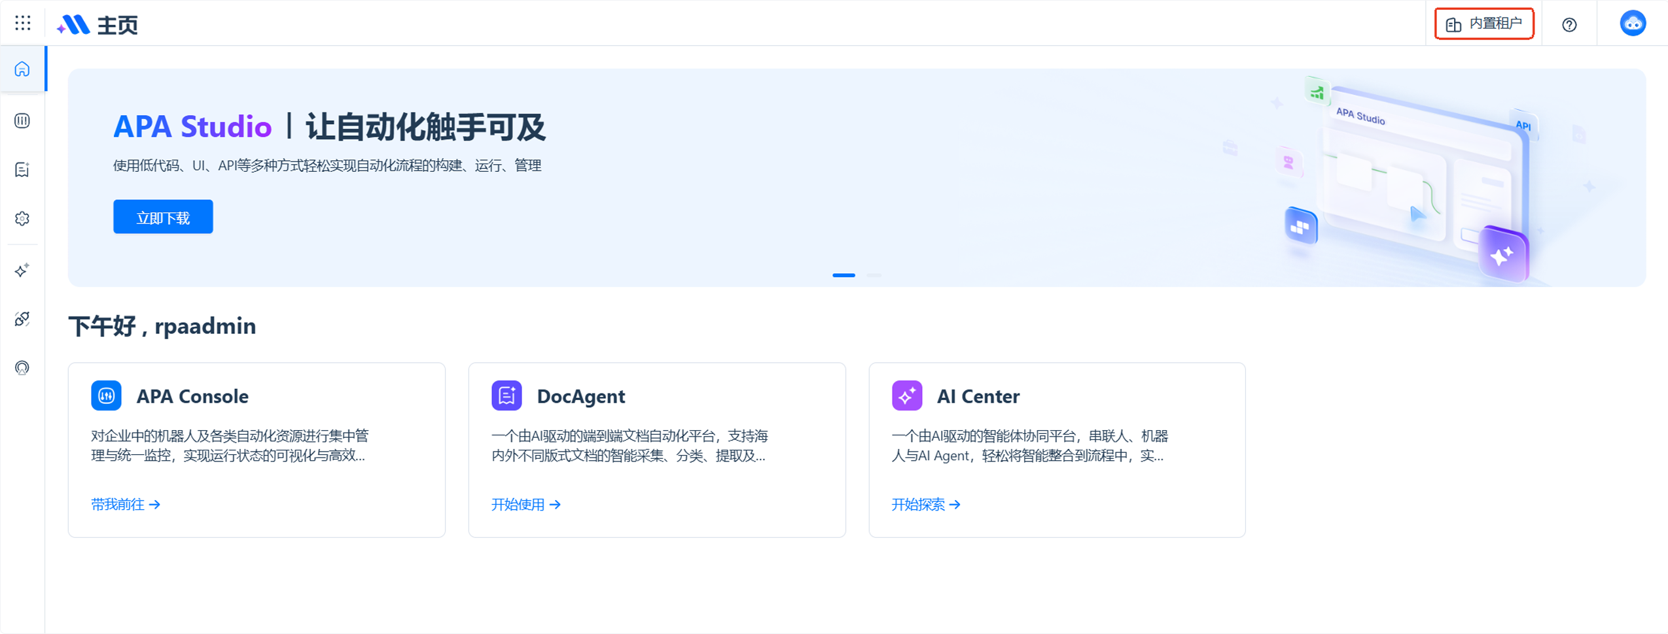The height and width of the screenshot is (634, 1668).
Task: Click the APA Console card icon
Action: click(106, 396)
